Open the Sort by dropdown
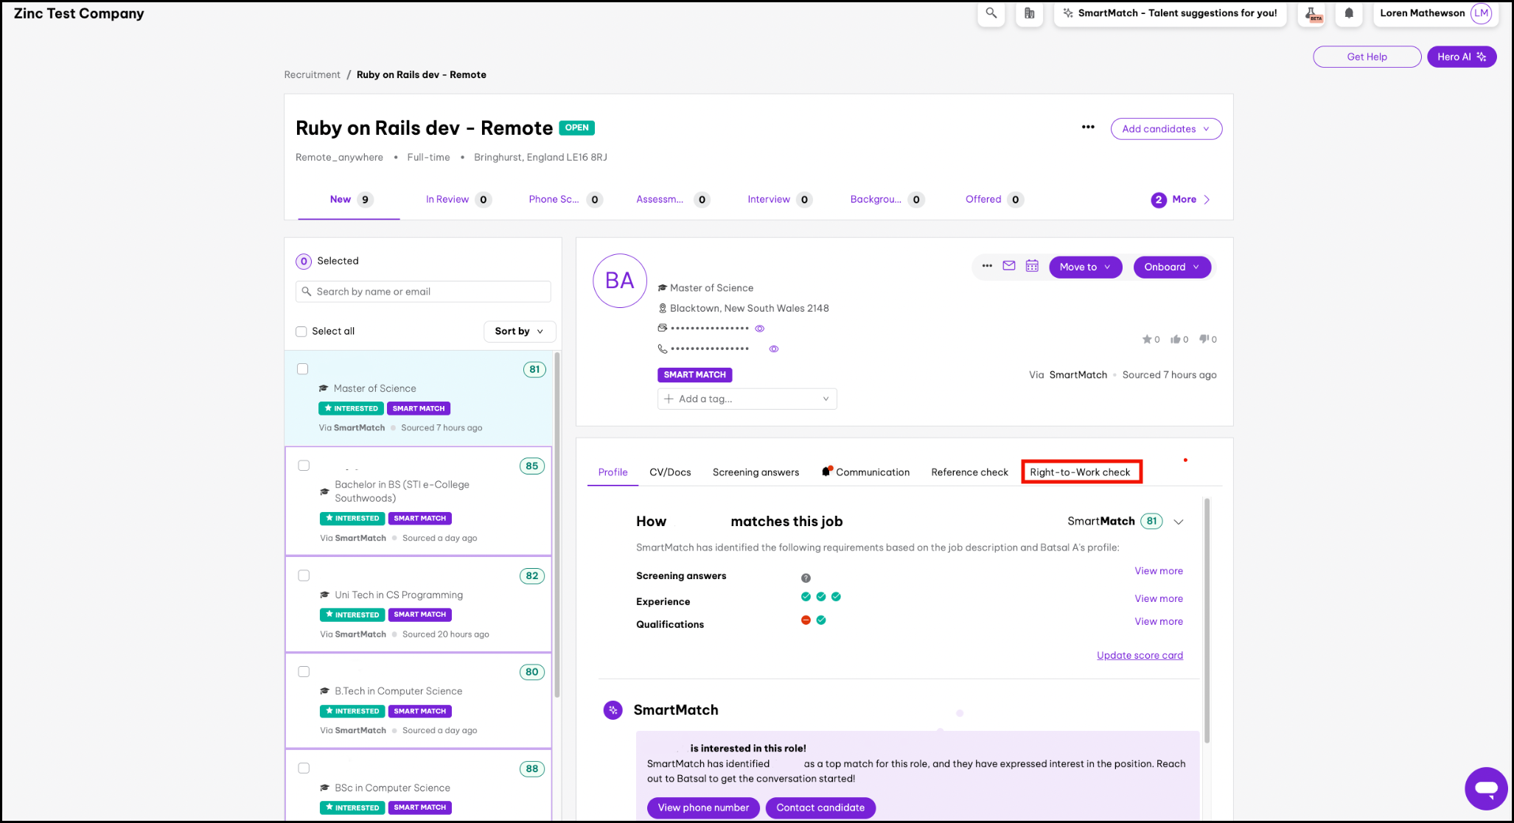This screenshot has height=823, width=1514. pyautogui.click(x=519, y=332)
